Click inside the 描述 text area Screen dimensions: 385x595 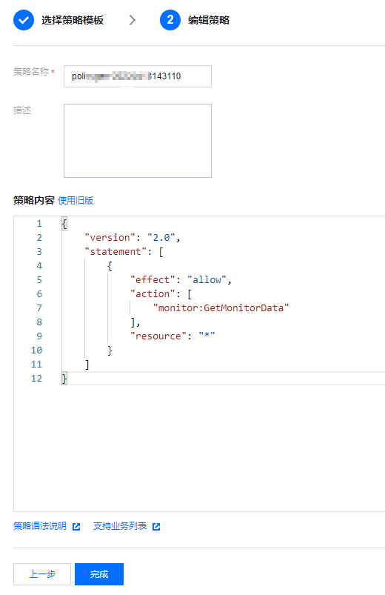[138, 141]
